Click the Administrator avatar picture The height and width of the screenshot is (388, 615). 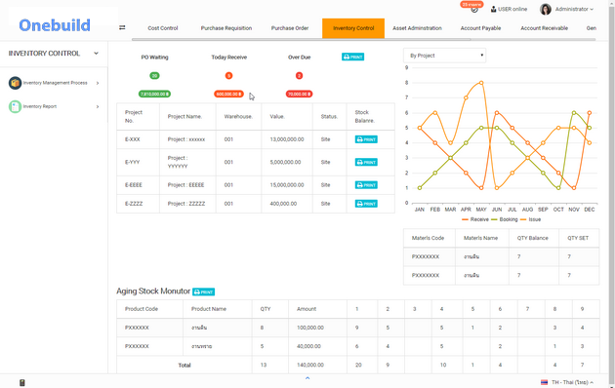(x=545, y=9)
